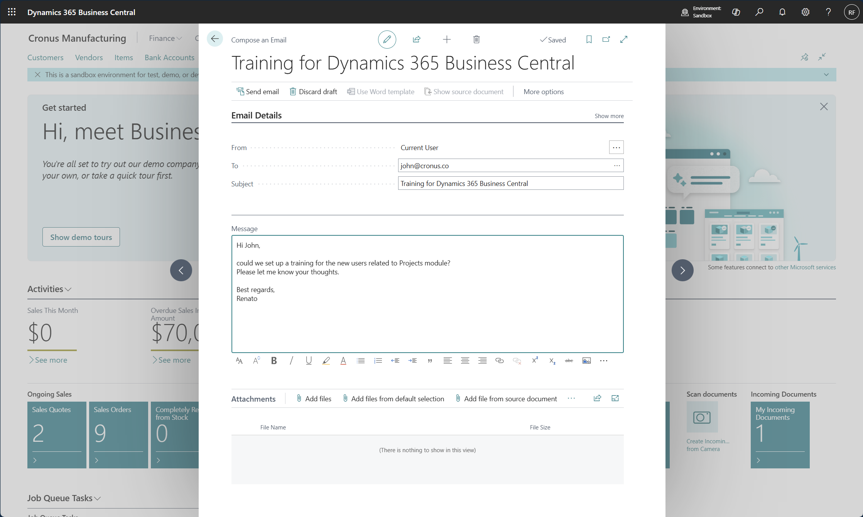Open more Attachments actions ellipsis
Viewport: 863px width, 517px height.
click(571, 399)
